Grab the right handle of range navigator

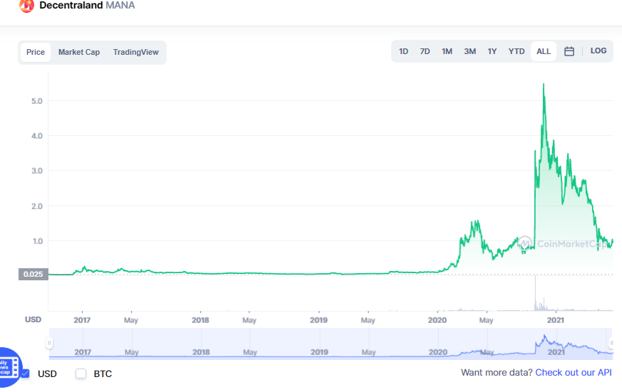click(611, 343)
